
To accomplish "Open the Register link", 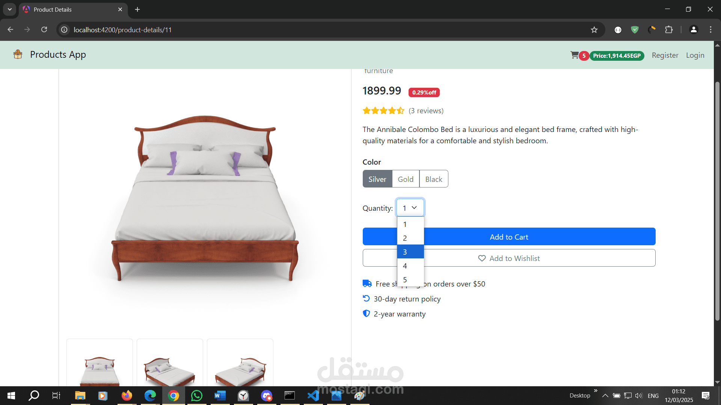I will [x=665, y=55].
